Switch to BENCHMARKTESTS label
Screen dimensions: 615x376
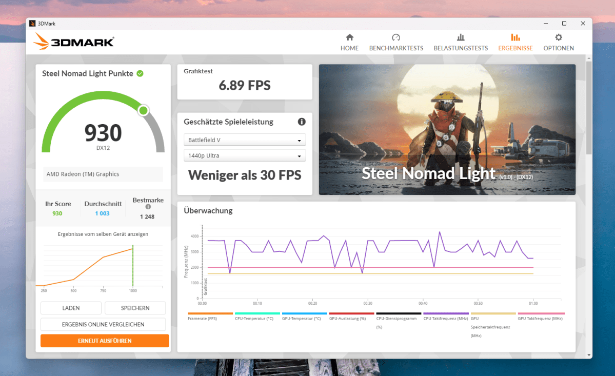pos(396,48)
